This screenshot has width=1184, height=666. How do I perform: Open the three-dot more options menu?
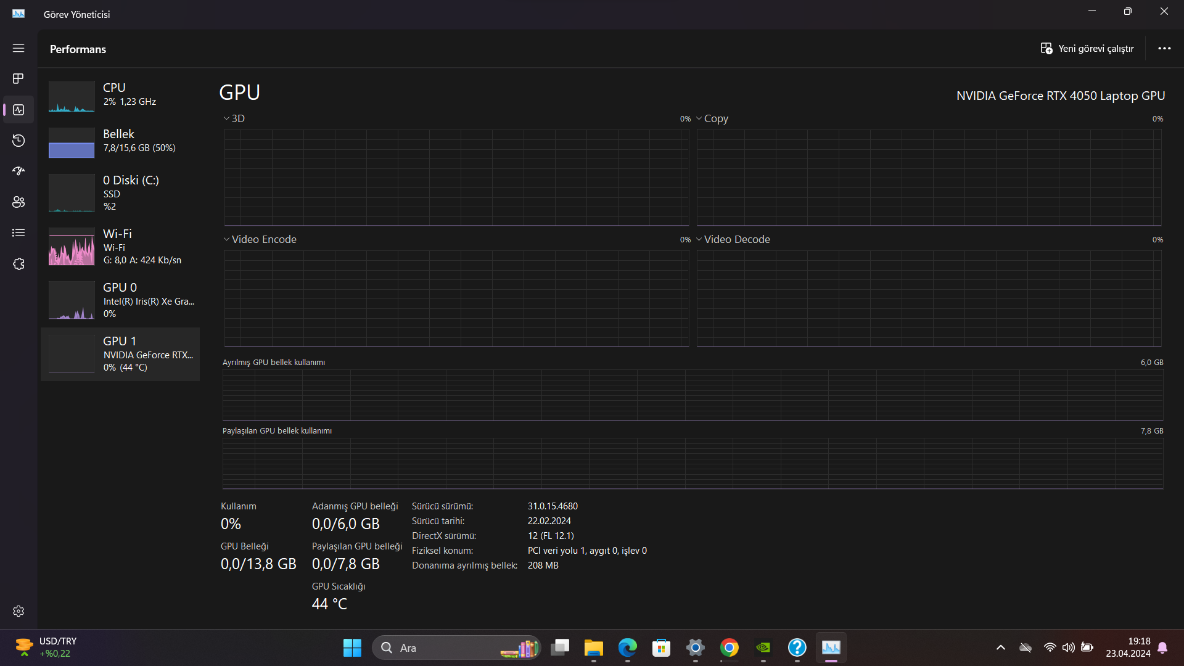point(1164,48)
